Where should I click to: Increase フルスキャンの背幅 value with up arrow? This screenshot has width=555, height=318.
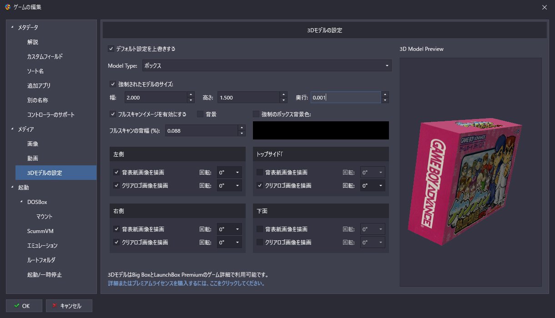click(242, 128)
